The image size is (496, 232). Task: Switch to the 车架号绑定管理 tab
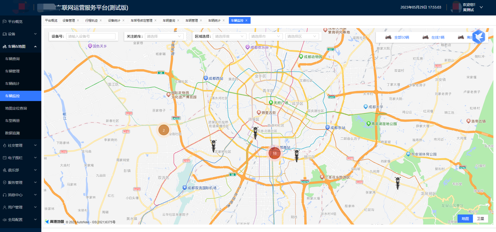pos(142,20)
